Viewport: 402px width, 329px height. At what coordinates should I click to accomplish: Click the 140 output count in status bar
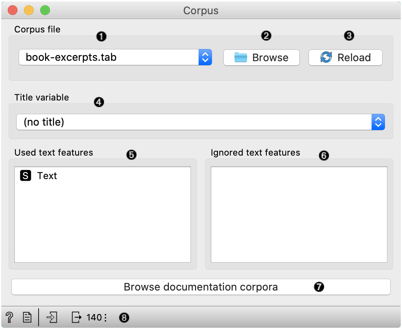(94, 318)
